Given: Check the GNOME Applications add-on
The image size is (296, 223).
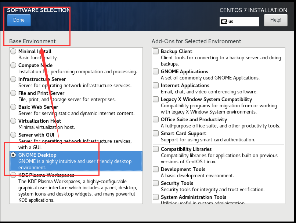Looking at the screenshot, I should pos(156,72).
